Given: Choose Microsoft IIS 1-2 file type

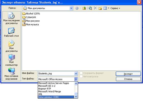Looking at the screenshot, I should pyautogui.click(x=56, y=86).
